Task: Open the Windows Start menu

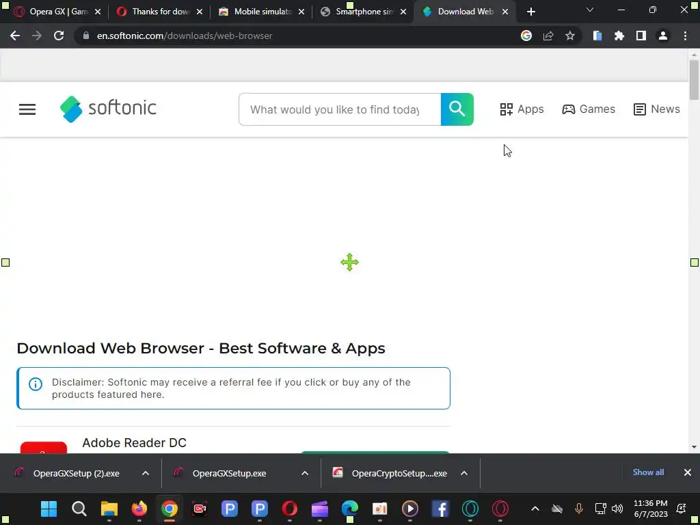Action: (49, 509)
